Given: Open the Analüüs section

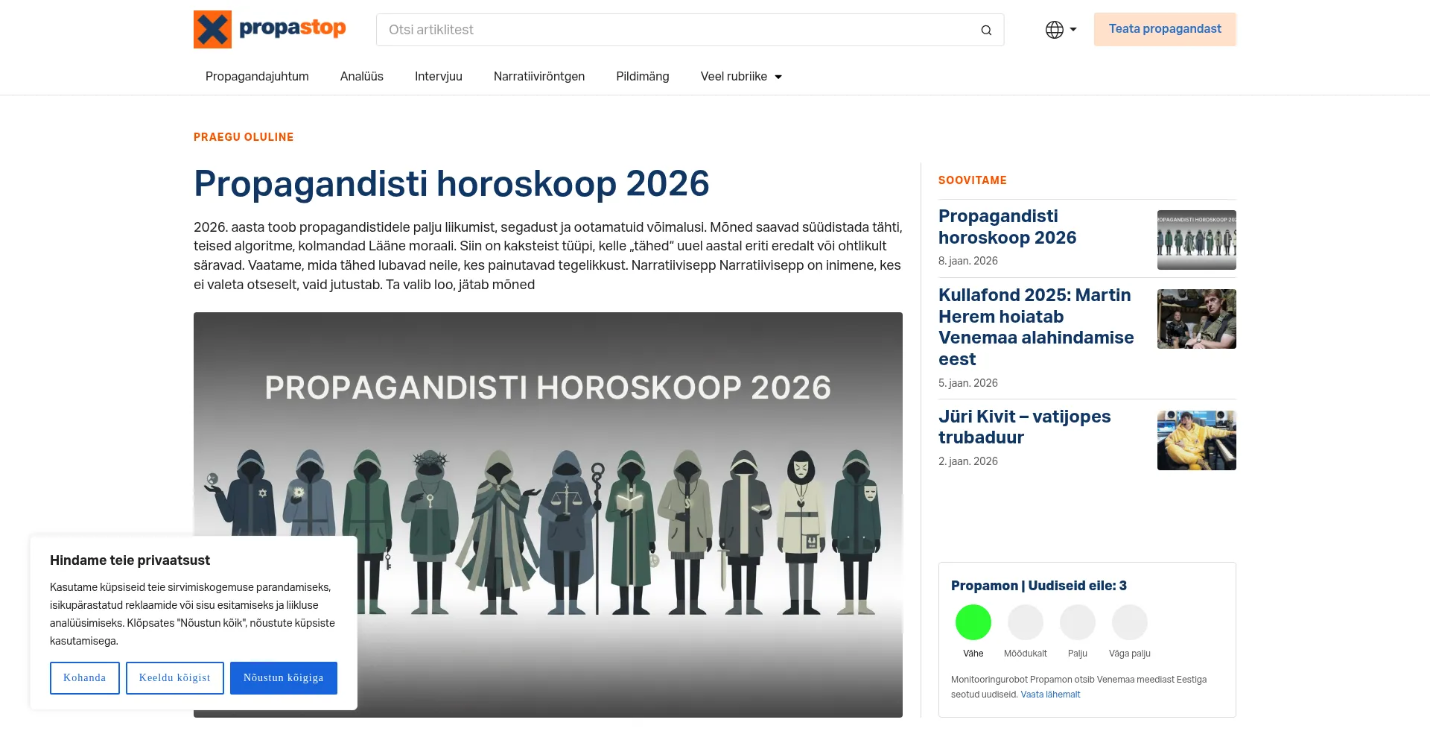Looking at the screenshot, I should [x=361, y=76].
